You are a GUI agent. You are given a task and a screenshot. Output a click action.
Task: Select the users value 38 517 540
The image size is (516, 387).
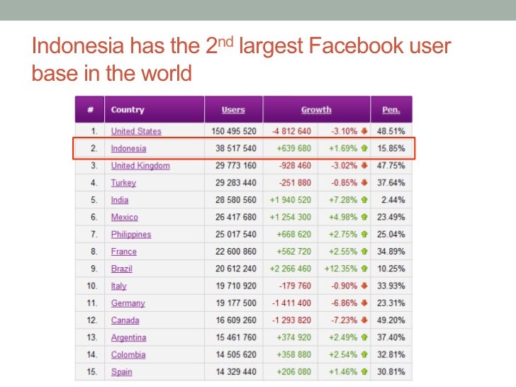click(236, 148)
